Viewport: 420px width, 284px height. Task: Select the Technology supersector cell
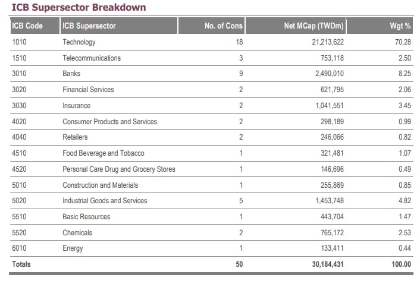tap(79, 42)
